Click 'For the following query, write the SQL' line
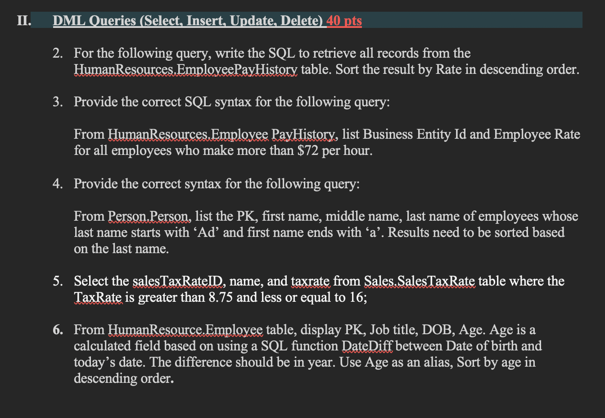This screenshot has width=605, height=418. 272,53
